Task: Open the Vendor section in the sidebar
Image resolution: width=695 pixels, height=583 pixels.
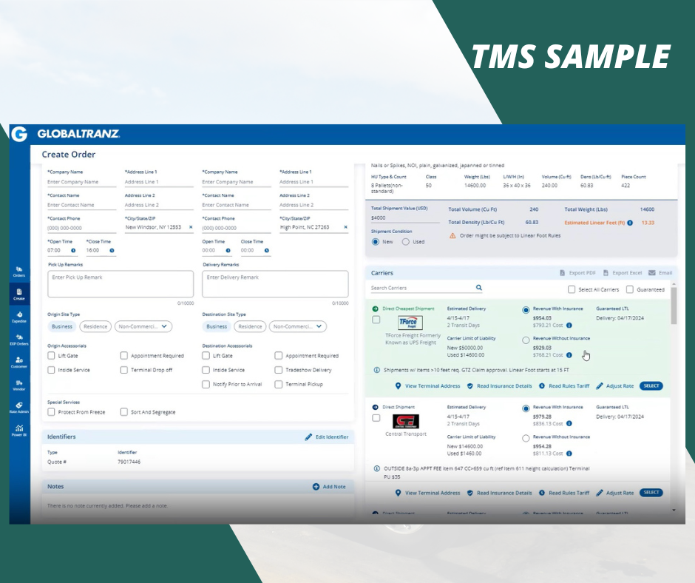Action: (x=19, y=385)
